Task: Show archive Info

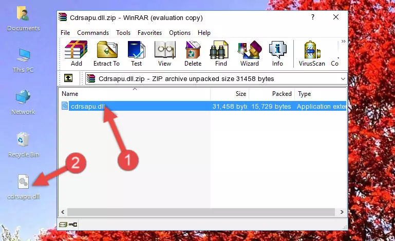Action: point(277,53)
